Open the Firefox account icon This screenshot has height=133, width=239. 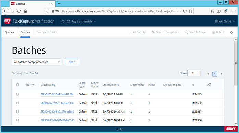coord(225,11)
